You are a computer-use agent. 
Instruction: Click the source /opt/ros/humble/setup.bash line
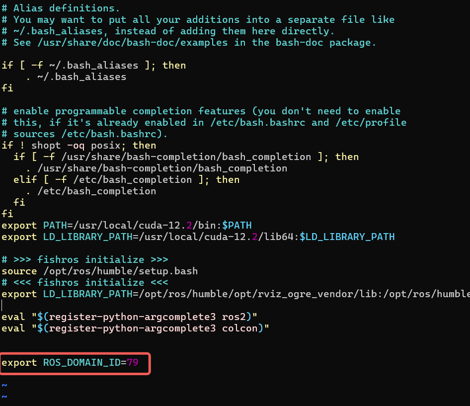click(99, 271)
